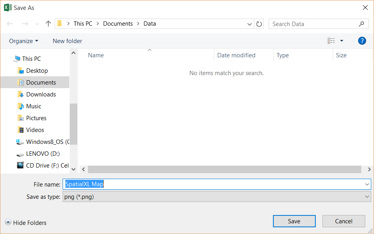Refresh the Data folder view
The image size is (374, 234).
(259, 24)
